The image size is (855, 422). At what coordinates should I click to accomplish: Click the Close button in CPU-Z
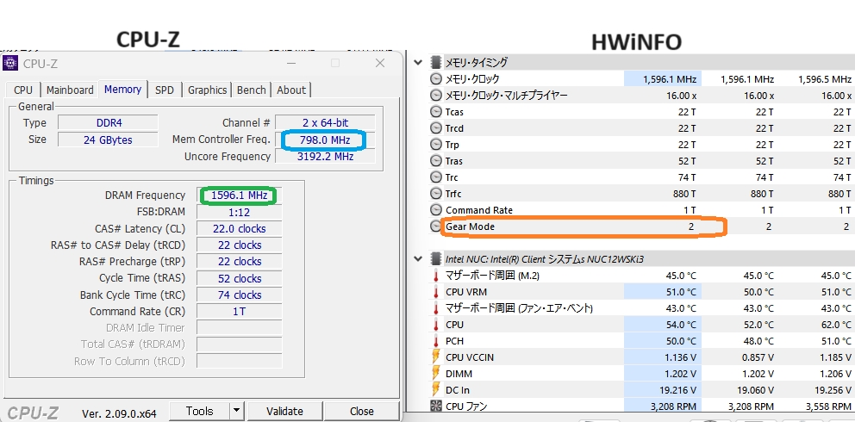[x=361, y=411]
